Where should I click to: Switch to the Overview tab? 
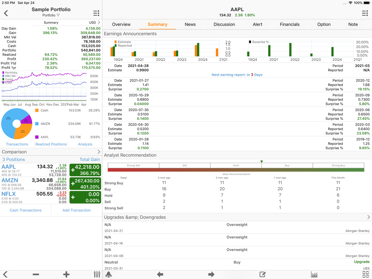click(121, 25)
